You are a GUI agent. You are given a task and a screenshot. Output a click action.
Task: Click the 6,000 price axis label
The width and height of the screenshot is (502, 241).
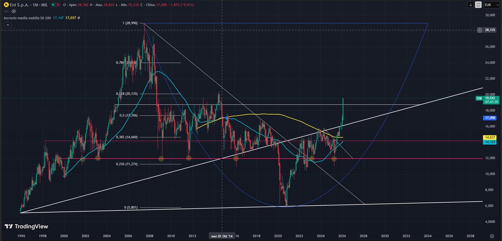[x=490, y=205]
